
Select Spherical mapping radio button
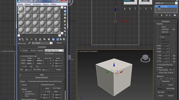coord(160,32)
